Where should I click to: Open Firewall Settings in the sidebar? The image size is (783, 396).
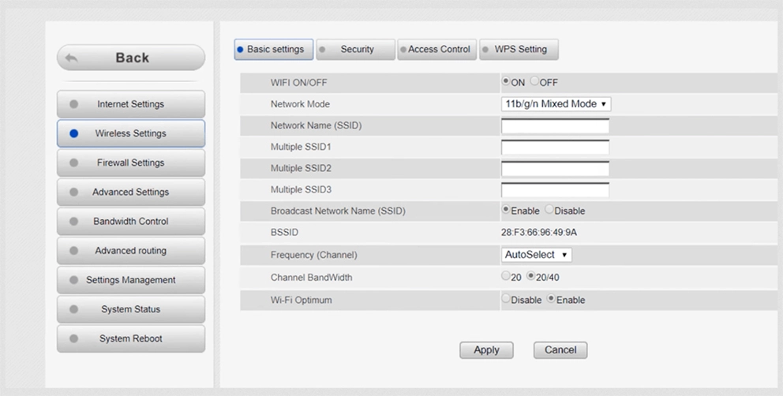(x=131, y=163)
